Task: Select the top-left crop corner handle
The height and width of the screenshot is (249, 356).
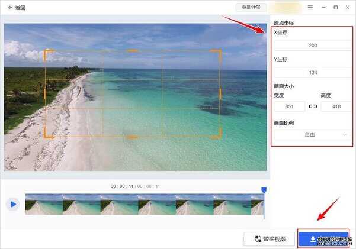Action: [46, 52]
